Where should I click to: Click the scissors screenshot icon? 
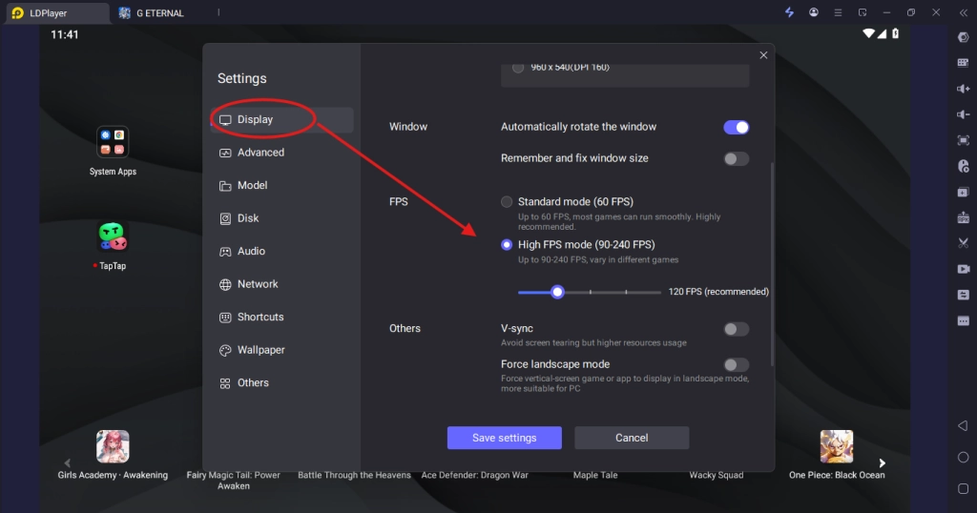pyautogui.click(x=963, y=243)
